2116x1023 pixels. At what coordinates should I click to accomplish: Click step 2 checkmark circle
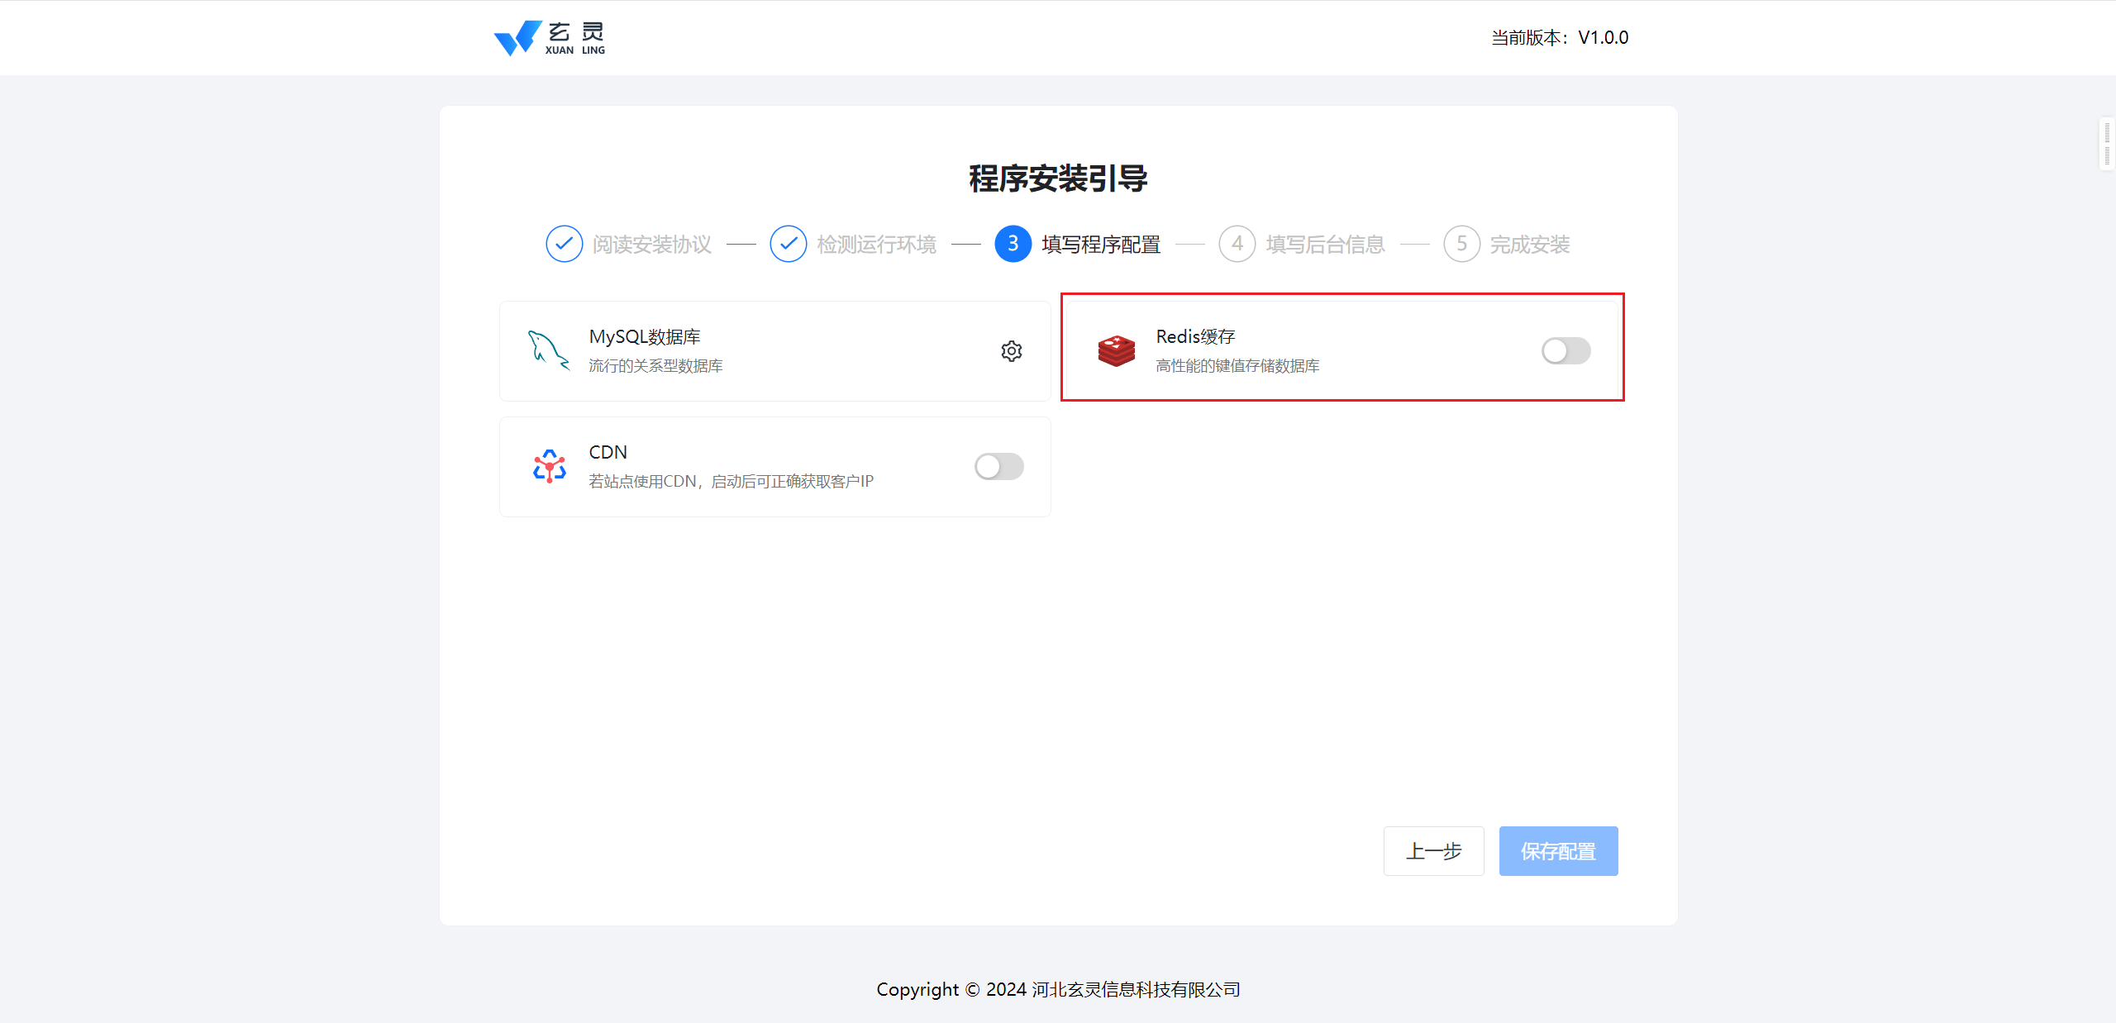tap(788, 244)
